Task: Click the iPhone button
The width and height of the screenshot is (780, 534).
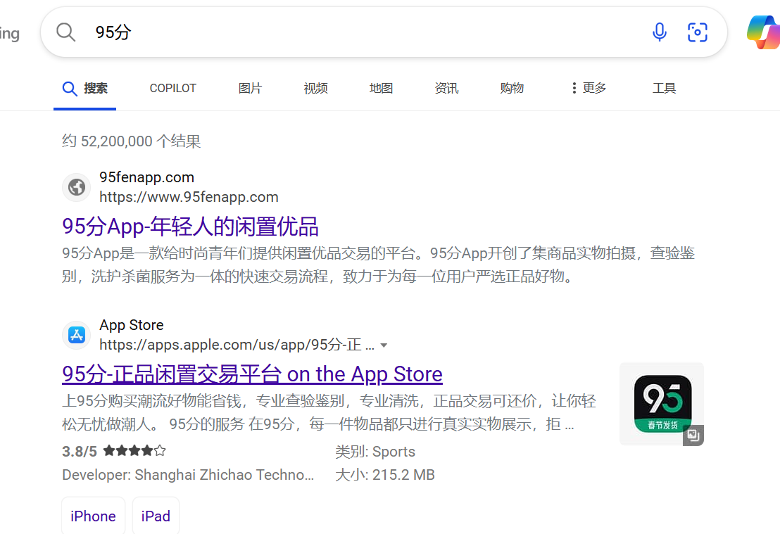Action: (x=93, y=516)
